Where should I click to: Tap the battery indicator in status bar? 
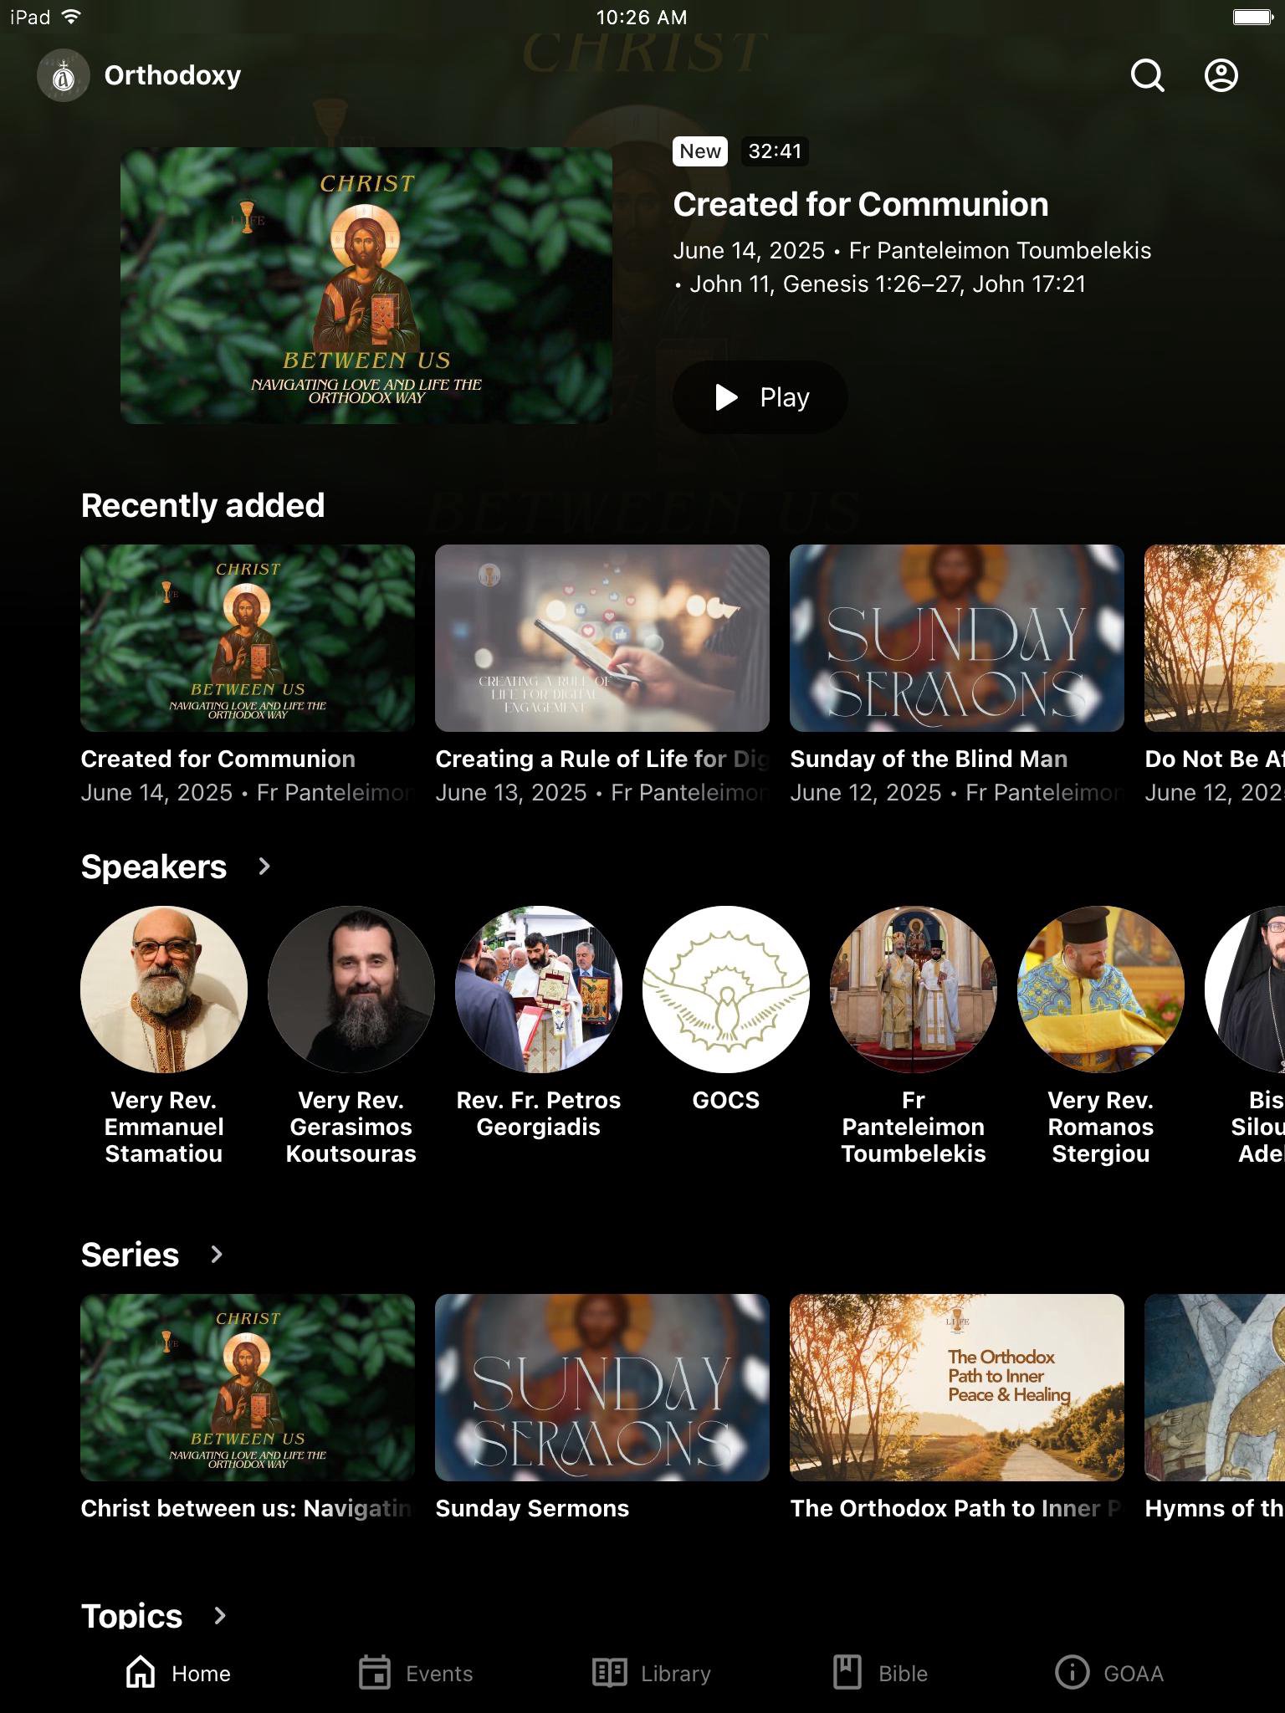tap(1253, 17)
